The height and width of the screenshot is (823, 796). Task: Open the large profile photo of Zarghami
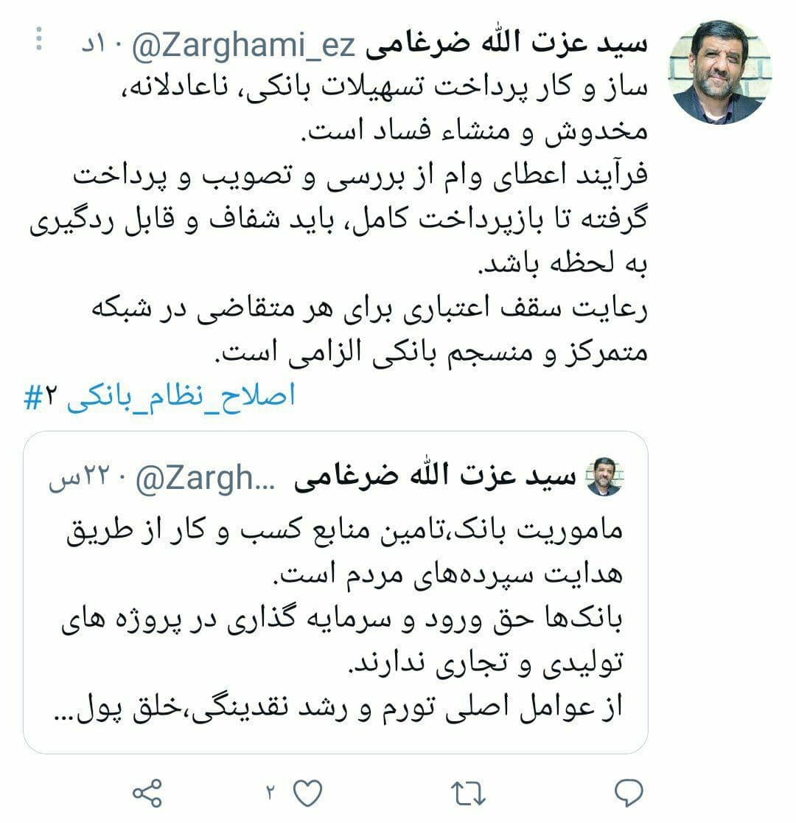point(720,72)
